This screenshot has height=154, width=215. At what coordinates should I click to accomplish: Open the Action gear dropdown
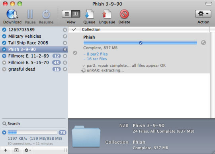pyautogui.click(x=203, y=14)
